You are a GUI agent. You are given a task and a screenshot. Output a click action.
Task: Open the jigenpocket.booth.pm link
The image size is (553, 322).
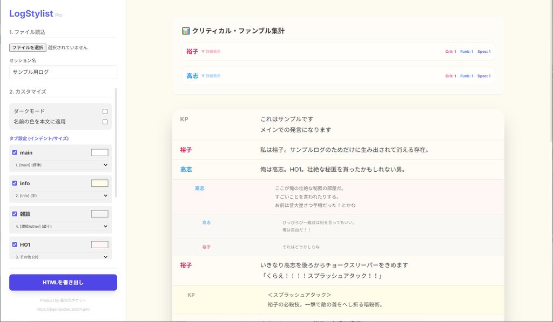click(x=63, y=309)
